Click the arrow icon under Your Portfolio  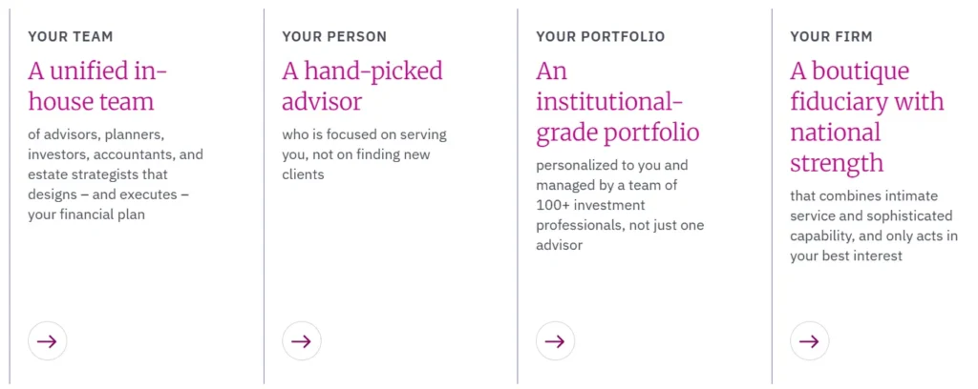pyautogui.click(x=556, y=340)
